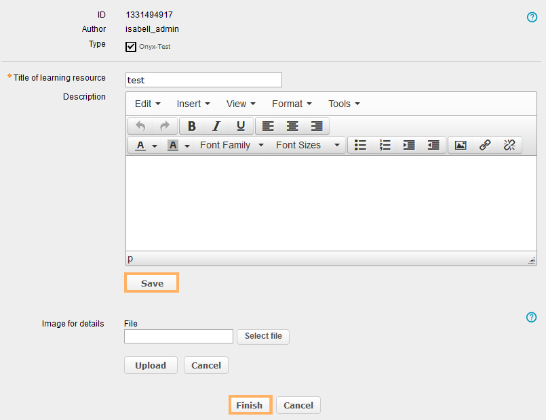This screenshot has height=420, width=546.
Task: Apply underline formatting
Action: click(x=241, y=126)
